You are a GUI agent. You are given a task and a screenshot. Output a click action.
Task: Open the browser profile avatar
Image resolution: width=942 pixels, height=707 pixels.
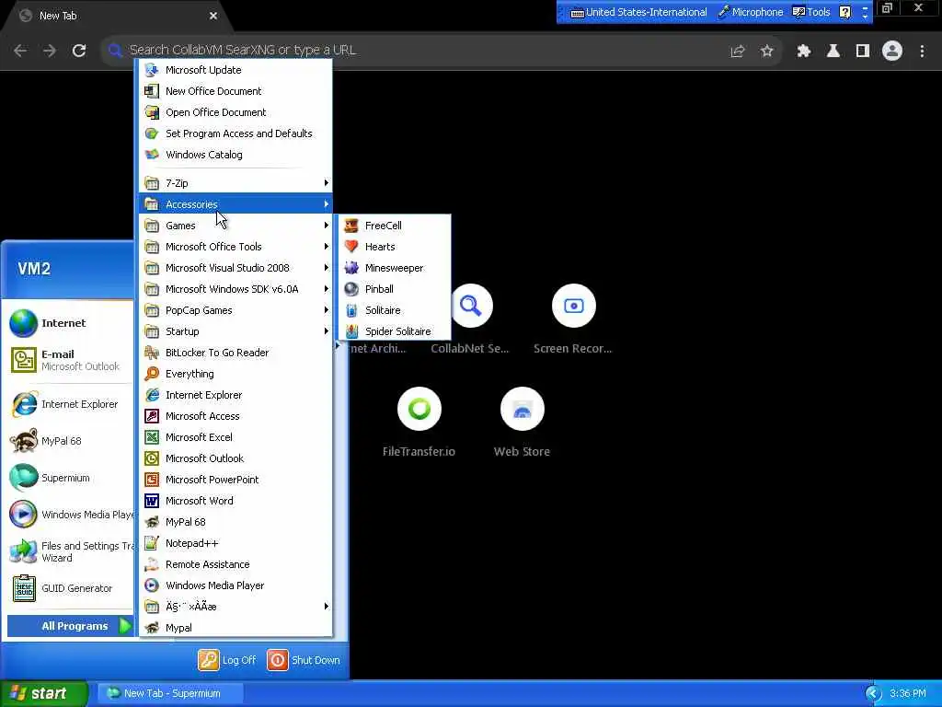pyautogui.click(x=892, y=52)
